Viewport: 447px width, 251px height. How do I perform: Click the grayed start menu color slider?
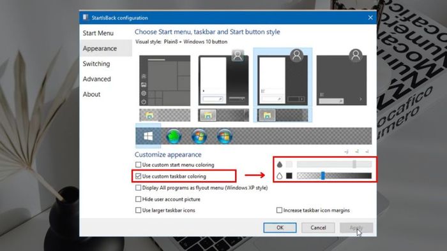click(x=334, y=164)
